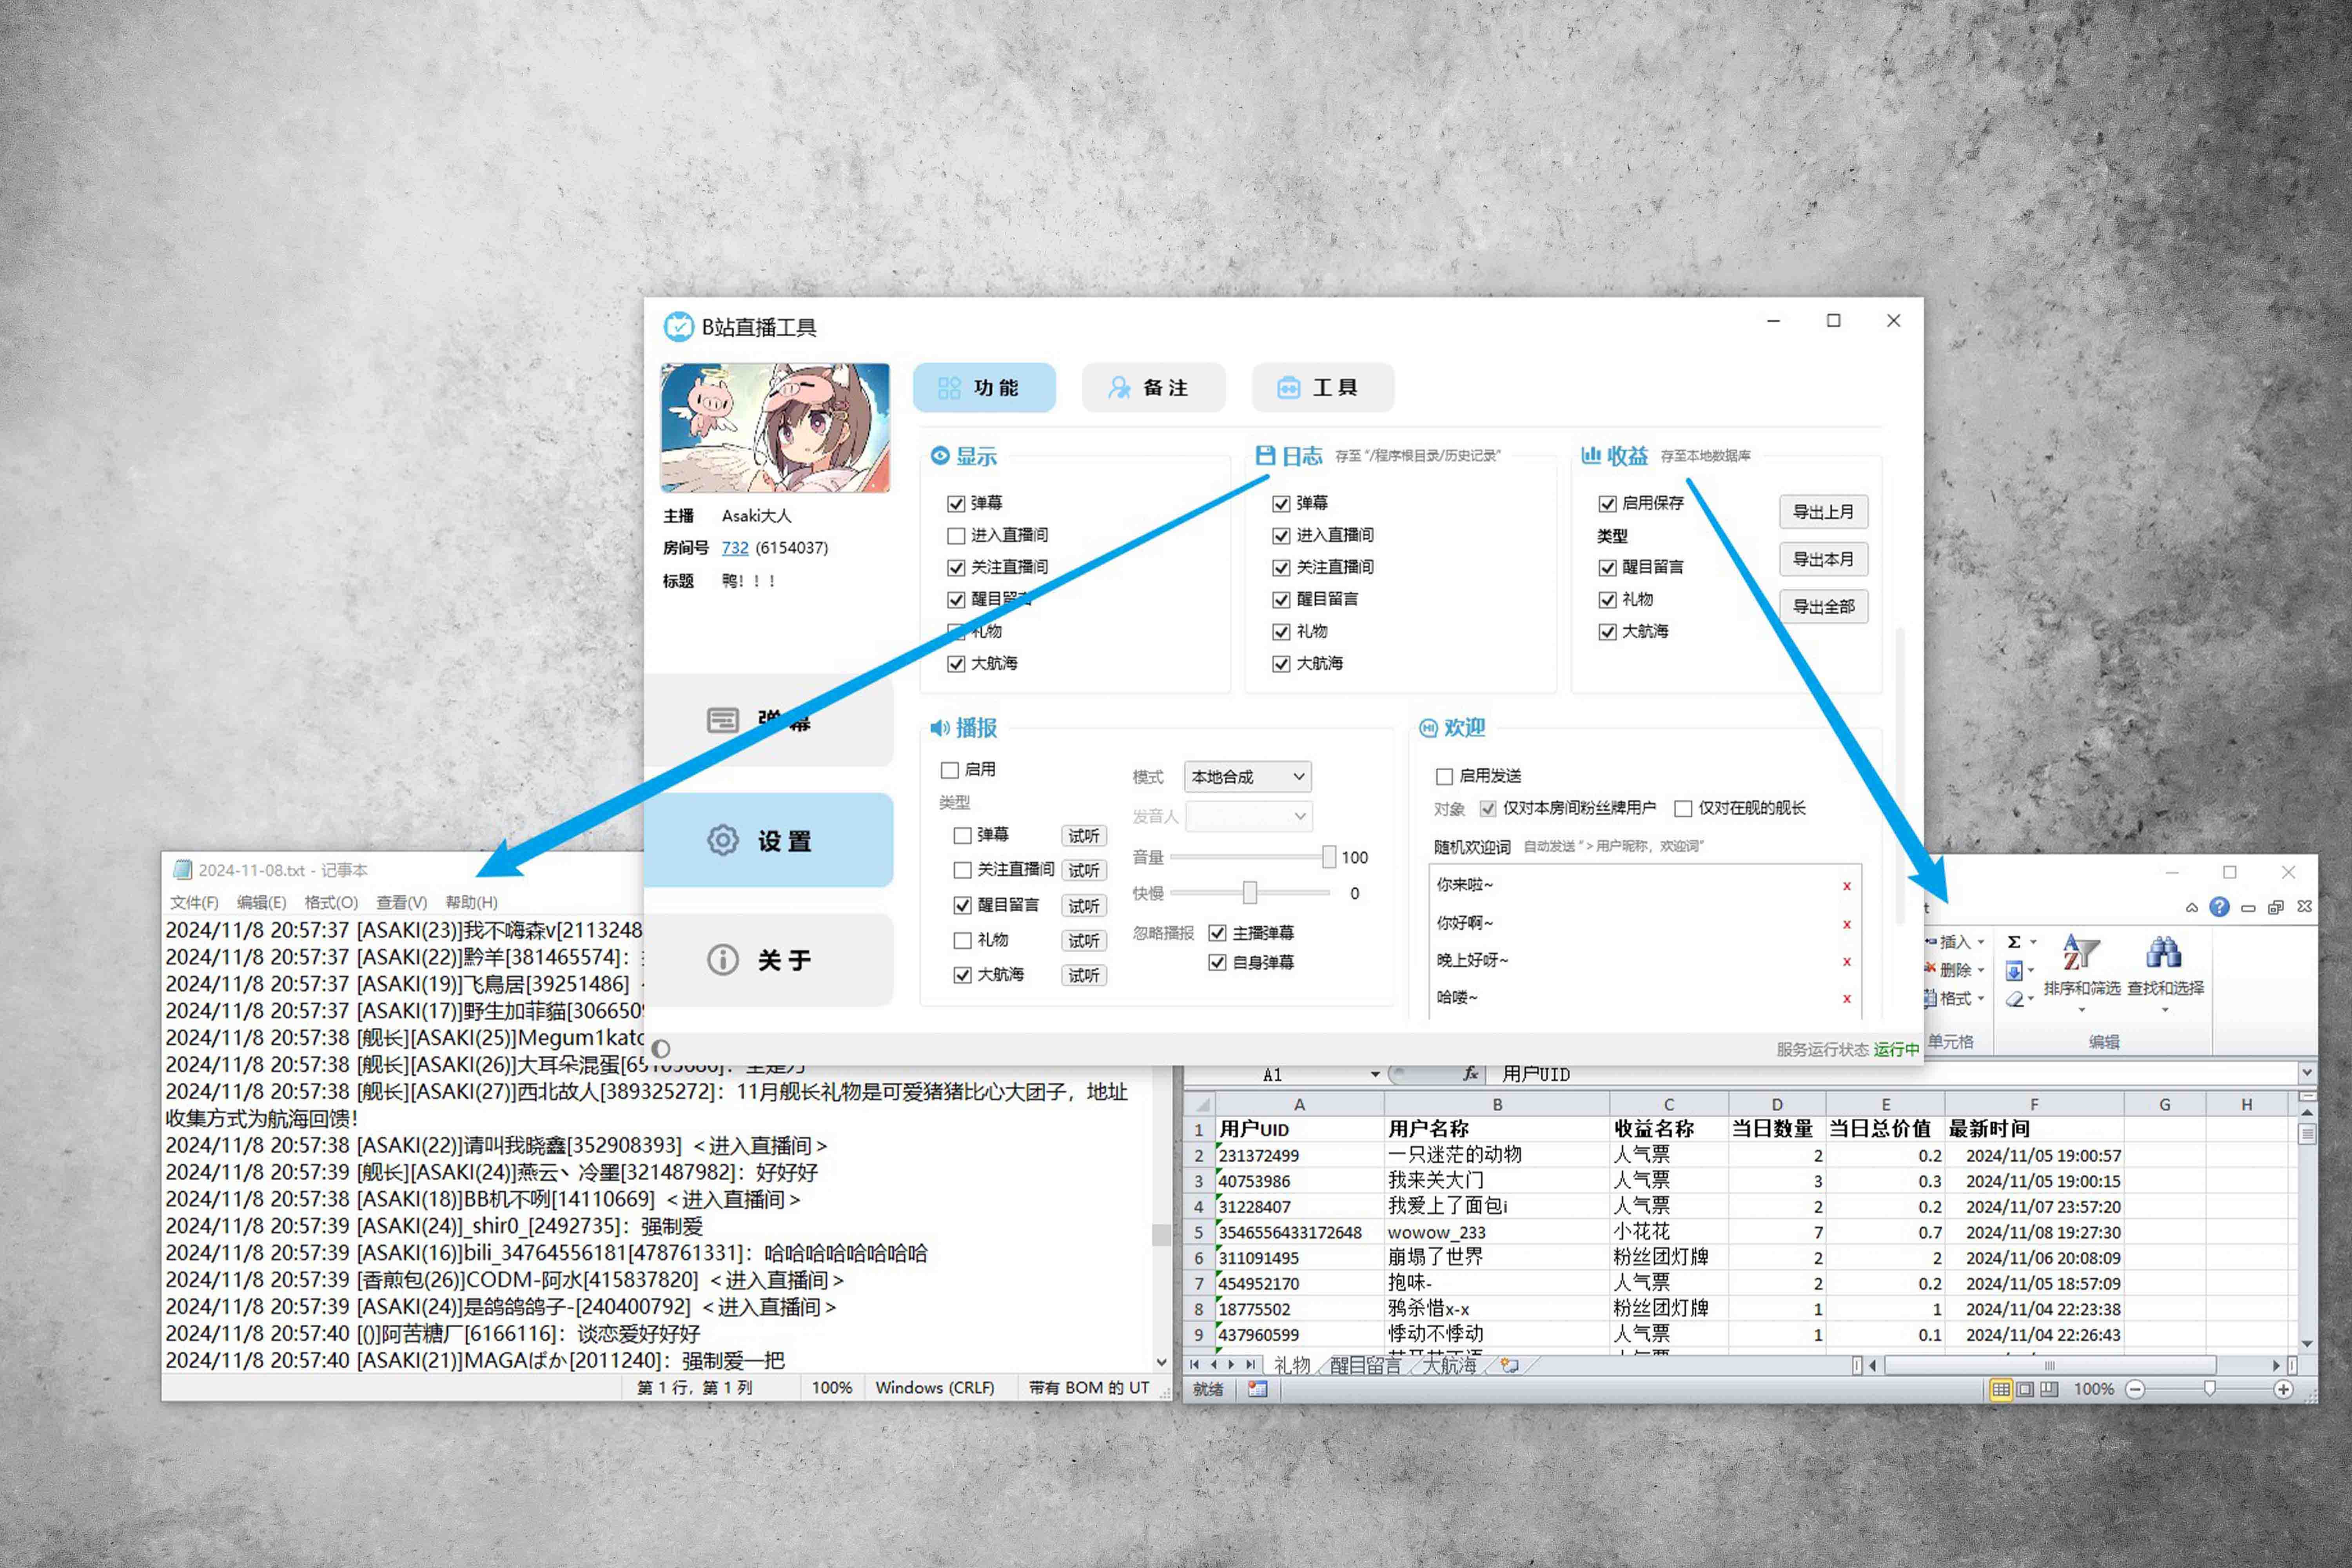Enable the 播报 启用 checkbox

950,770
